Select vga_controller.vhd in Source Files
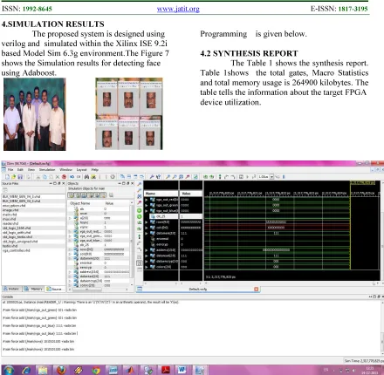Viewport: 384px width, 375px height. [17, 250]
